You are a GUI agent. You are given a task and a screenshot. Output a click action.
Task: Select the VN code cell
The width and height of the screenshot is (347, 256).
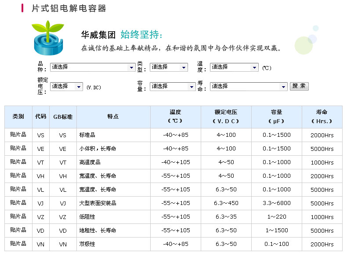coord(41,244)
